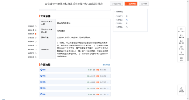Click the step 4 number badge

tap(41, 88)
